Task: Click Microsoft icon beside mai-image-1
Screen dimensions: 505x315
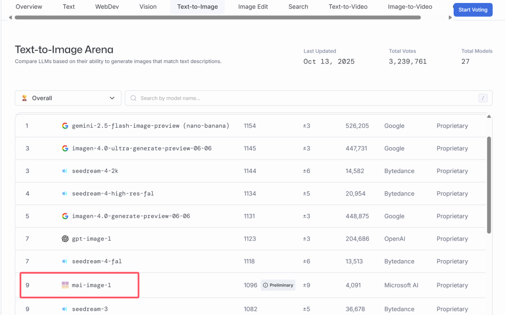Action: pos(65,285)
